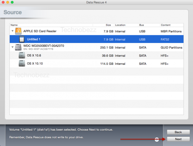Click the orange USB SD Card Reader icon
The height and width of the screenshot is (146, 193).
point(19,31)
